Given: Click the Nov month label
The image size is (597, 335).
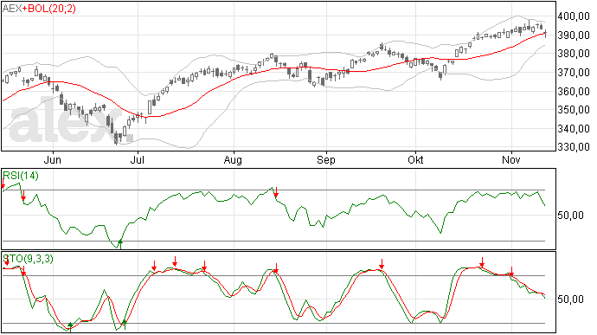Looking at the screenshot, I should tap(511, 159).
